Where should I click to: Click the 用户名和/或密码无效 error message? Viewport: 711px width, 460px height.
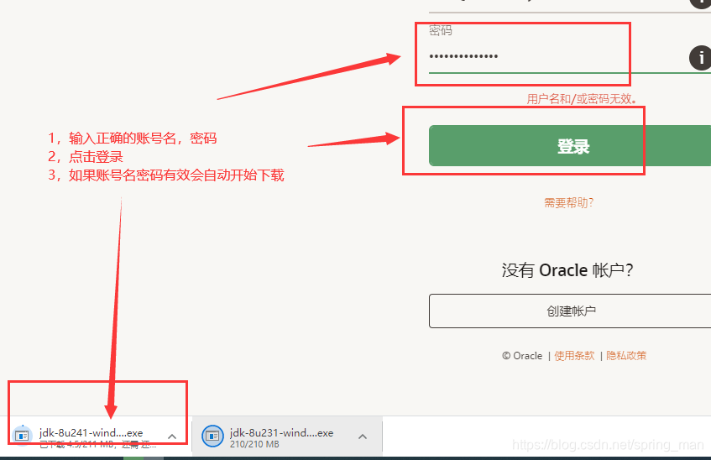[583, 99]
